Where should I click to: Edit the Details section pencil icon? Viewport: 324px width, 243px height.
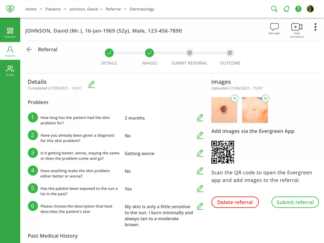click(92, 84)
